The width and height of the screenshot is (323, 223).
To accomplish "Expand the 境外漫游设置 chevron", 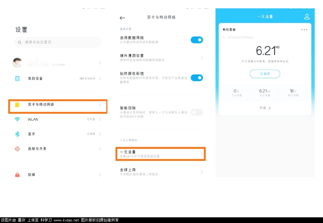I will 202,58.
